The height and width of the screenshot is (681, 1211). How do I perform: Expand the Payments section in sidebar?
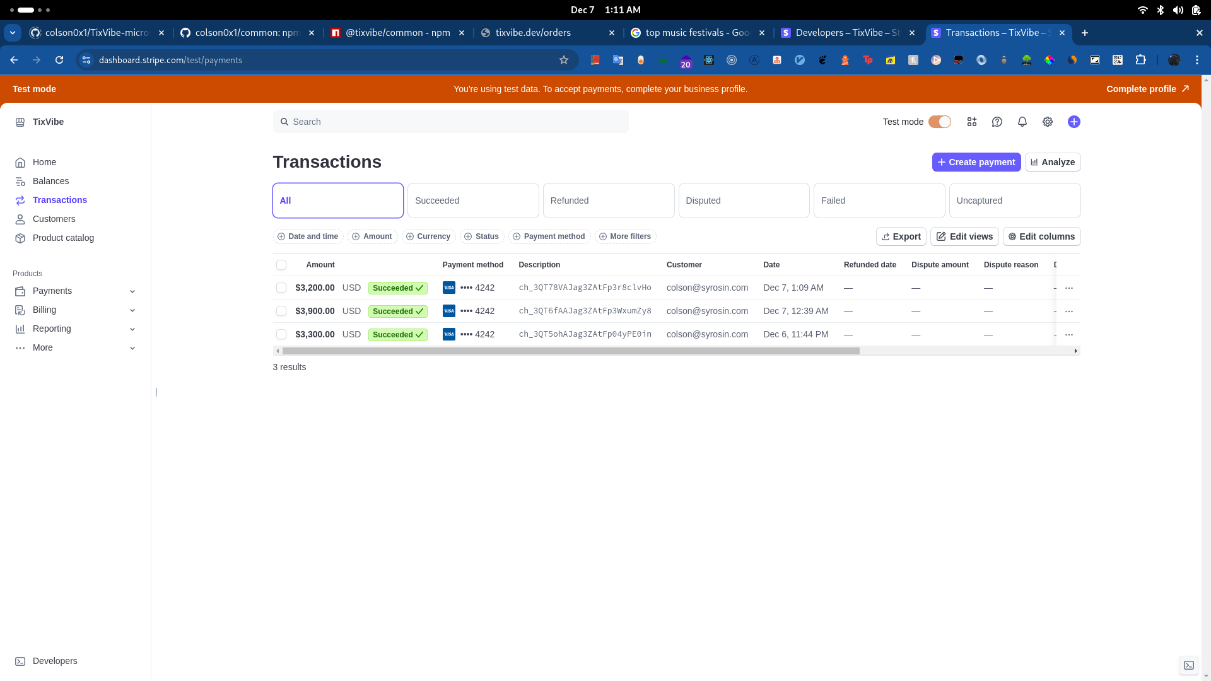click(x=75, y=291)
